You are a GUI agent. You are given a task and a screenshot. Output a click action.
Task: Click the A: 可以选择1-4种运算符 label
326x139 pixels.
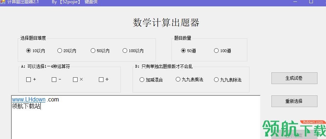pos(45,66)
